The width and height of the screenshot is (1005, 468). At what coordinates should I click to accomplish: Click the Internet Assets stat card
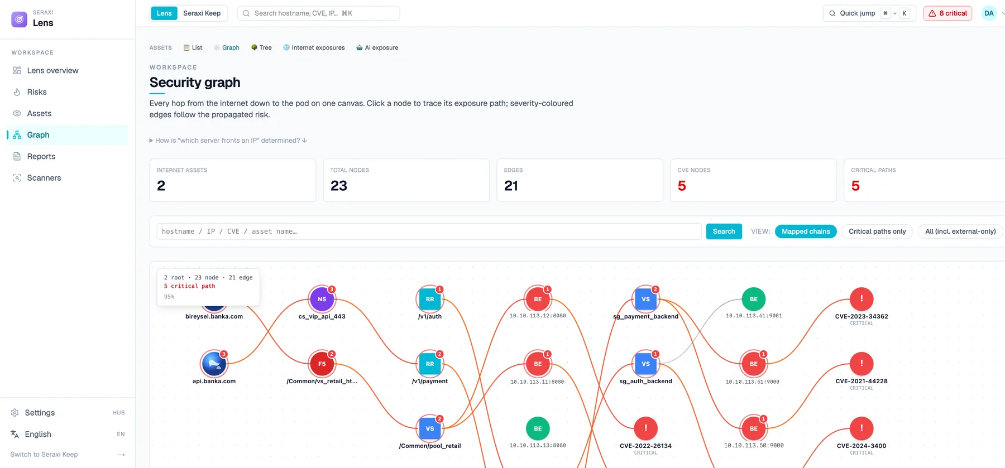[233, 180]
